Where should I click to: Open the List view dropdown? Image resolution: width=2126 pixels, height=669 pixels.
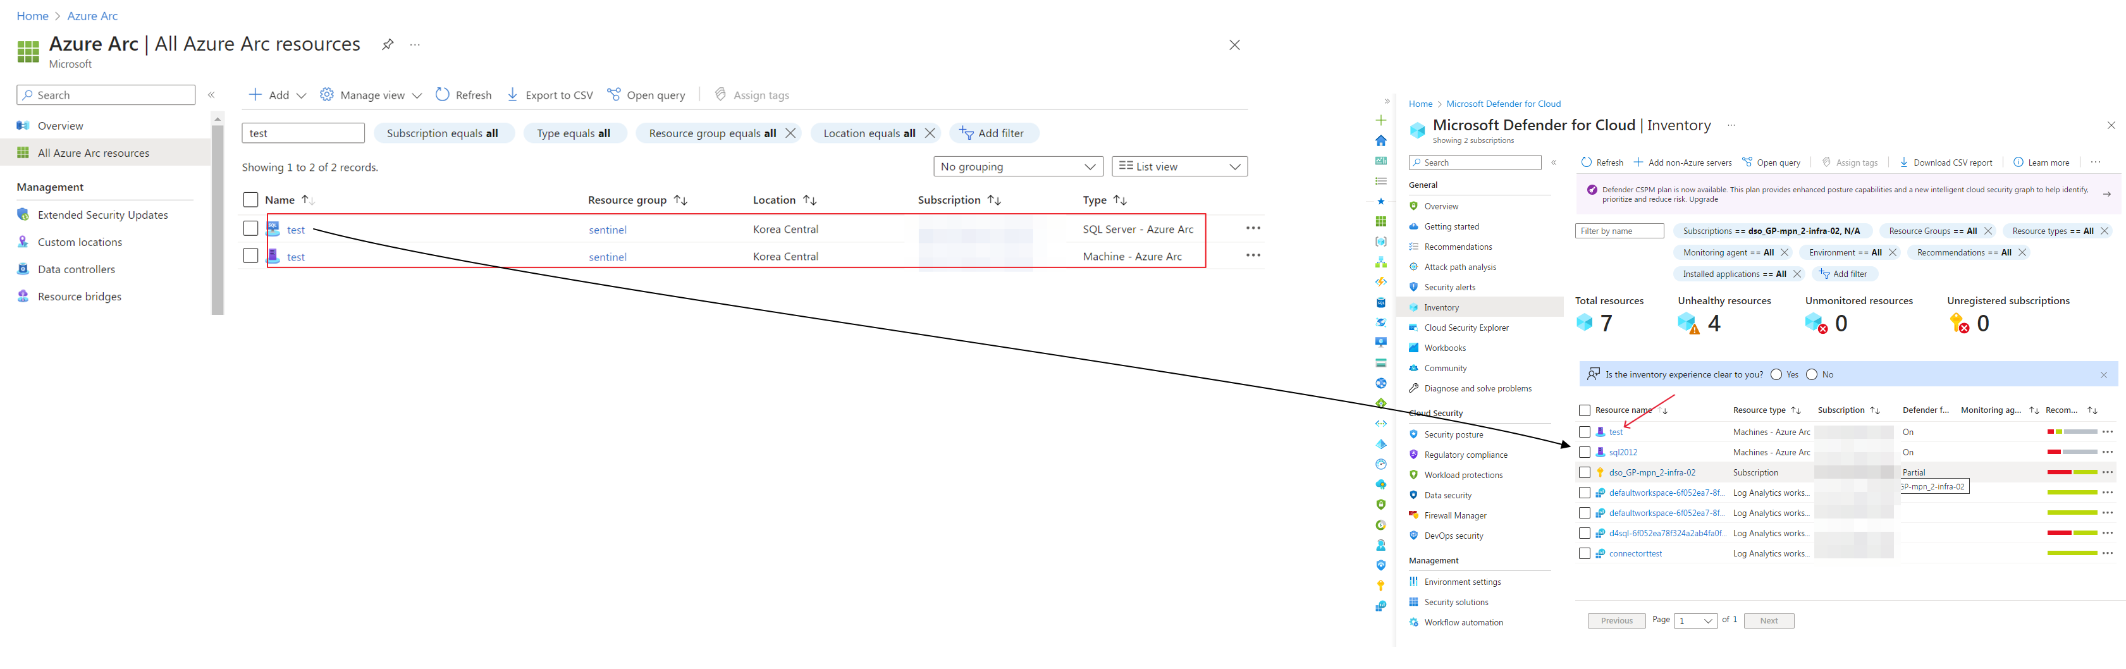[1179, 167]
